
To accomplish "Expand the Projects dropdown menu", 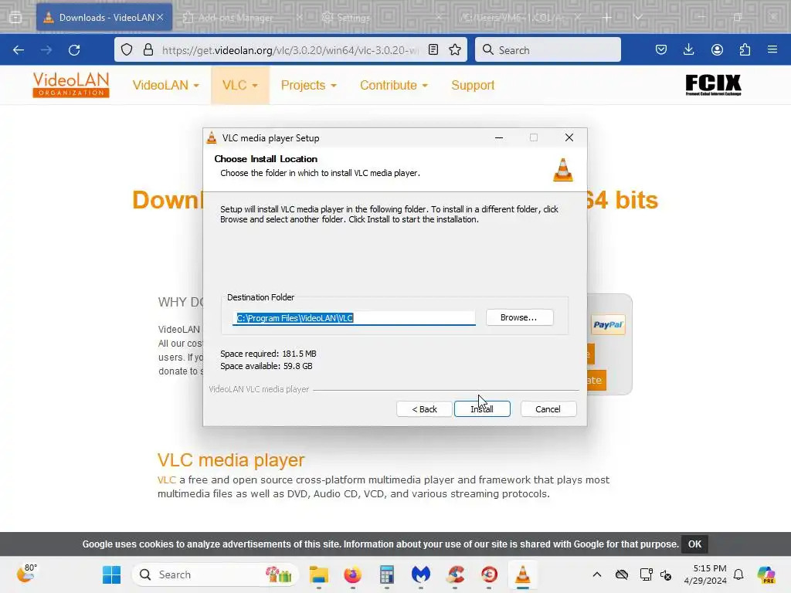I will (309, 85).
